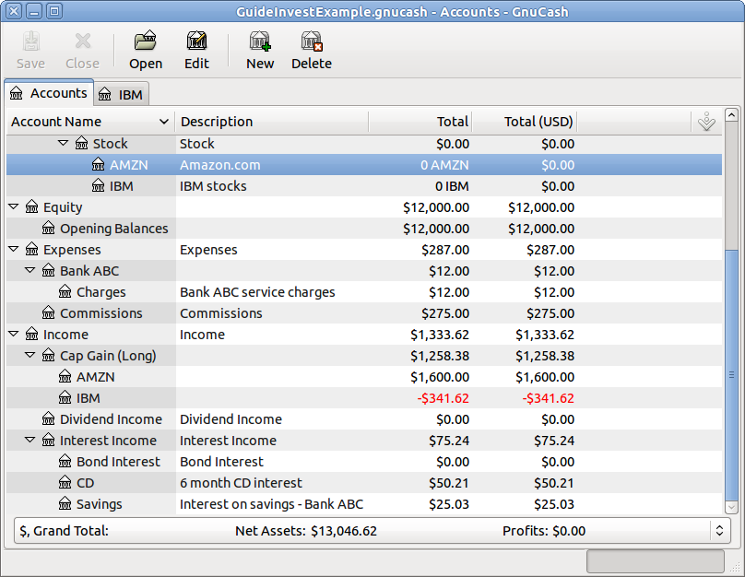Screen dimensions: 745x577
Task: Collapse the Cap Gain (Long) subtree
Action: tap(30, 355)
